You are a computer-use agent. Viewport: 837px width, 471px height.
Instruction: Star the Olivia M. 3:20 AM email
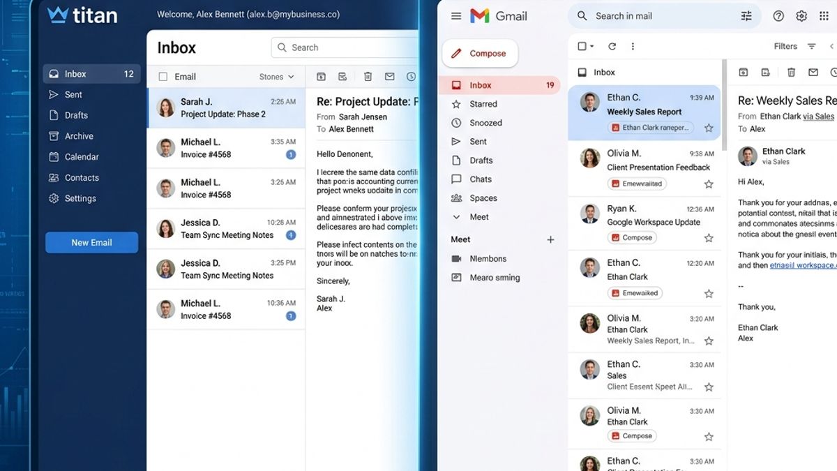tap(709, 341)
